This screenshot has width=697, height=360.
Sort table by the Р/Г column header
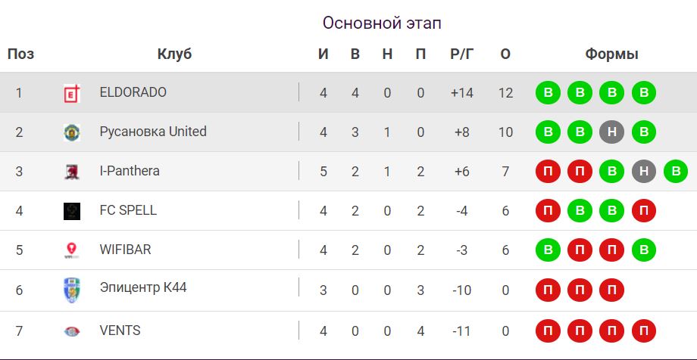(x=461, y=54)
